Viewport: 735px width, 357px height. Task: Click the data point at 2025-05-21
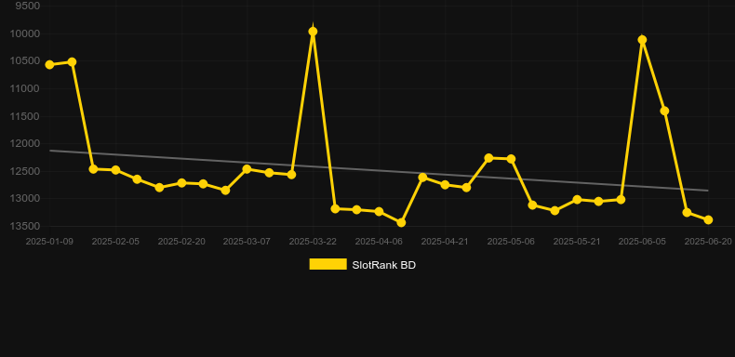pos(577,200)
